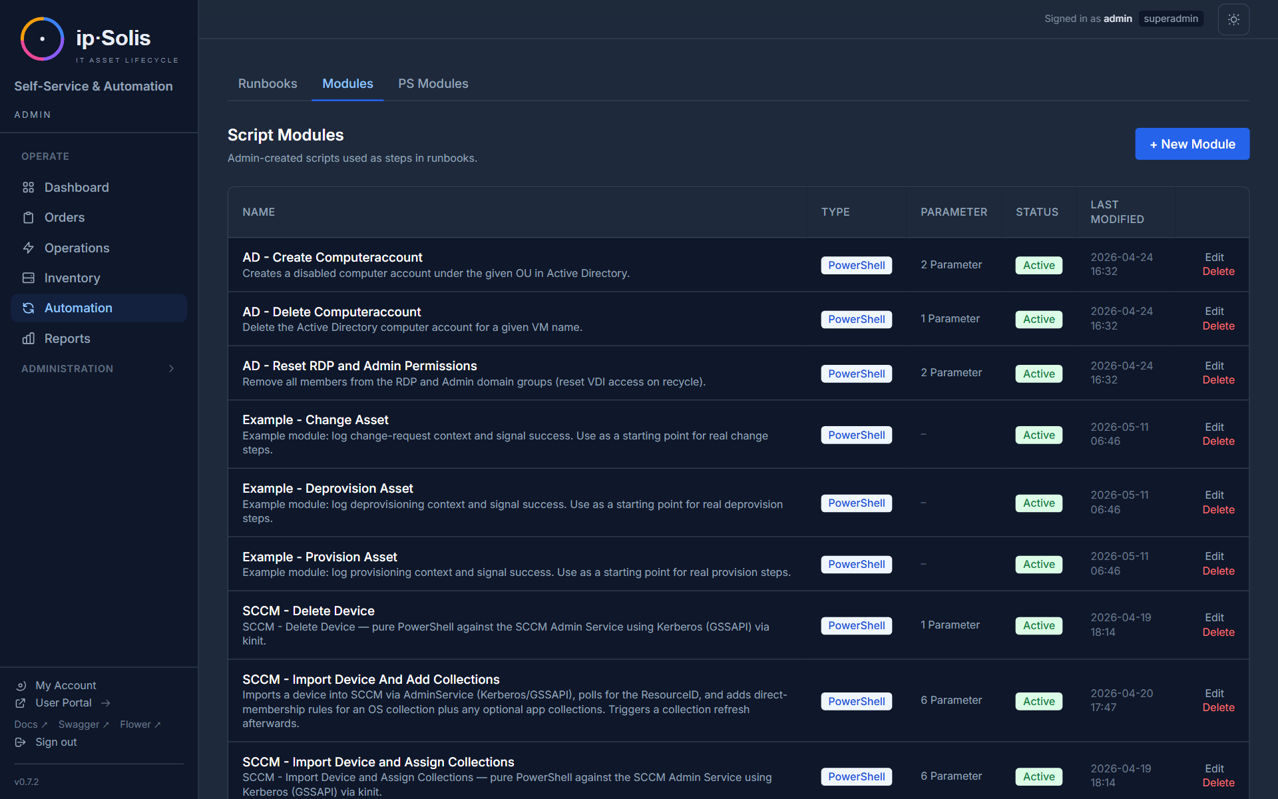Click the Automation refresh icon
1278x799 pixels.
(x=28, y=308)
